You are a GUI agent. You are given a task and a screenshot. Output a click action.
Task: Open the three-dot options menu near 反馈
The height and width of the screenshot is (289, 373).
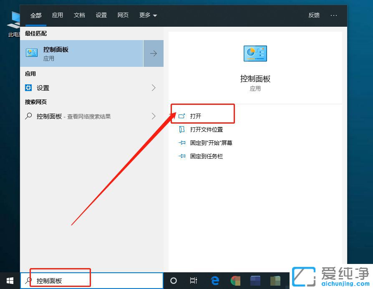(x=334, y=15)
